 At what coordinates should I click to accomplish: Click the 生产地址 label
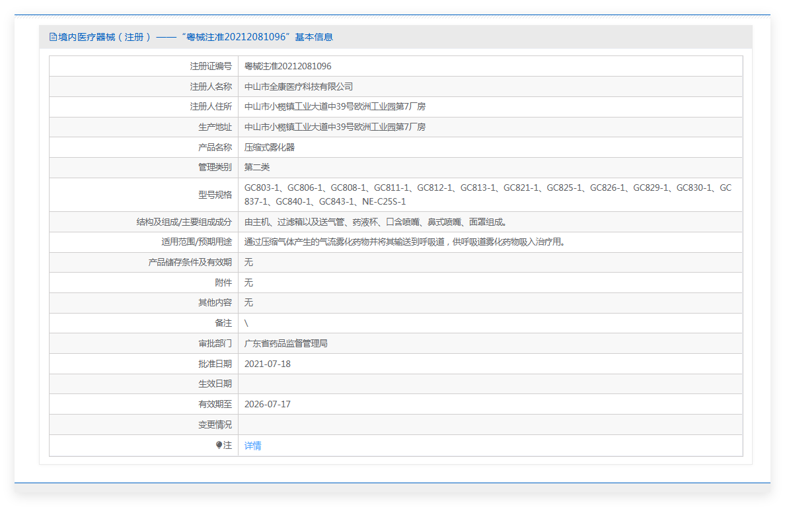215,127
